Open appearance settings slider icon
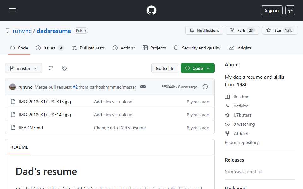 (290, 10)
